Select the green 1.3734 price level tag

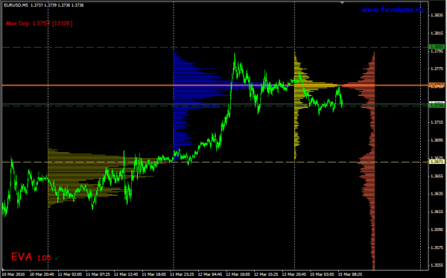(x=437, y=106)
